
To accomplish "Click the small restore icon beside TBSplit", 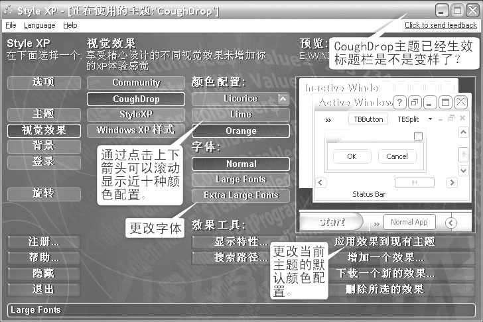I will click(x=451, y=118).
